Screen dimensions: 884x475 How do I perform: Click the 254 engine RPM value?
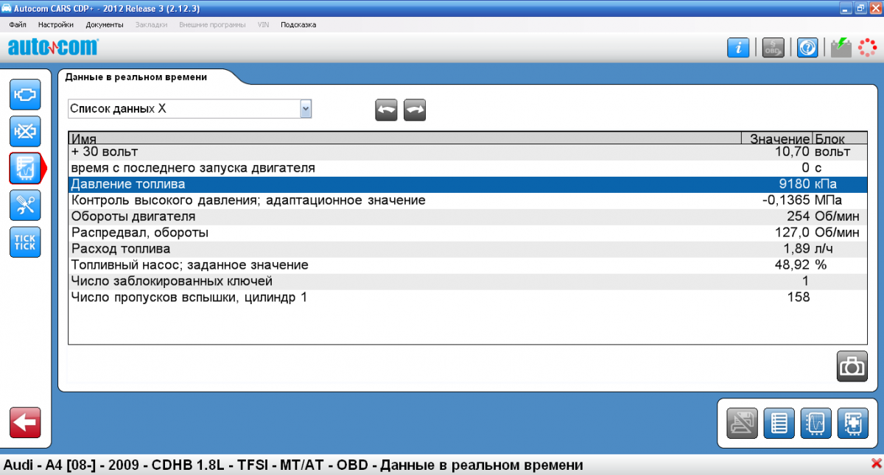pos(799,217)
